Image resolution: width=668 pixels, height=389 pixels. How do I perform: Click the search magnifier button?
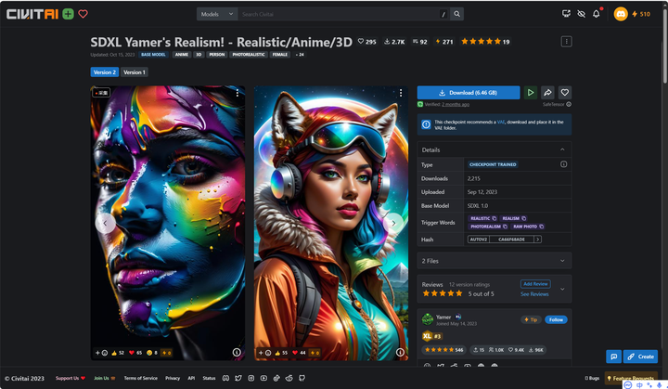point(456,14)
